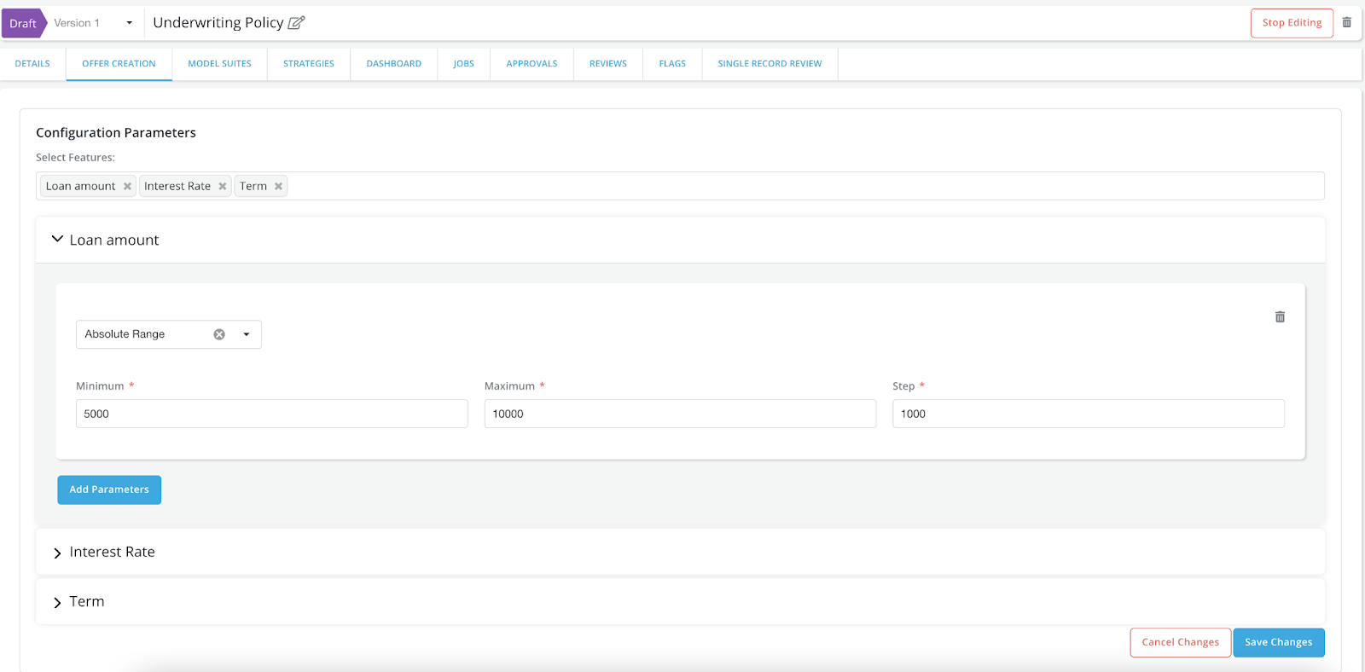Remove the Term feature tag
This screenshot has width=1365, height=672.
tap(278, 187)
